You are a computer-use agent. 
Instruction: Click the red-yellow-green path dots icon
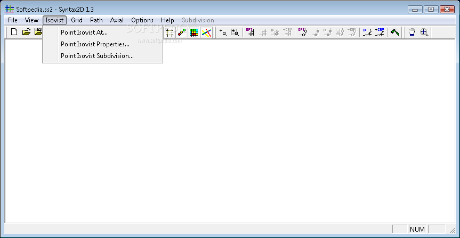point(182,32)
